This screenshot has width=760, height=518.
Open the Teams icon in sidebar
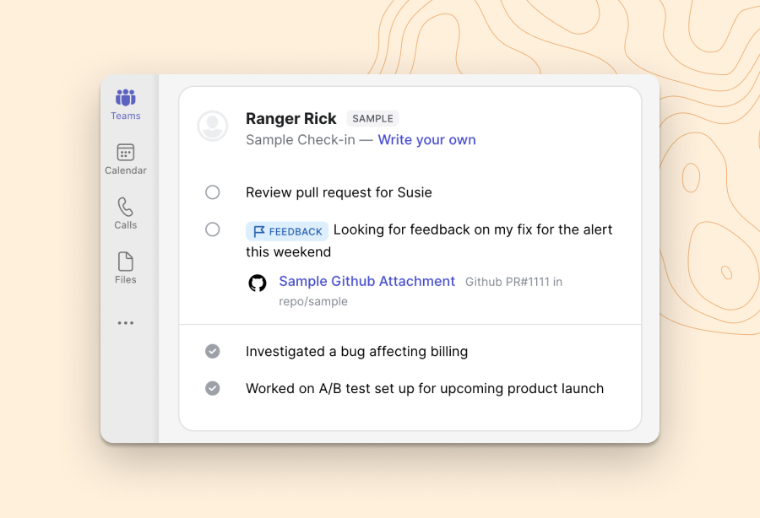pyautogui.click(x=126, y=97)
